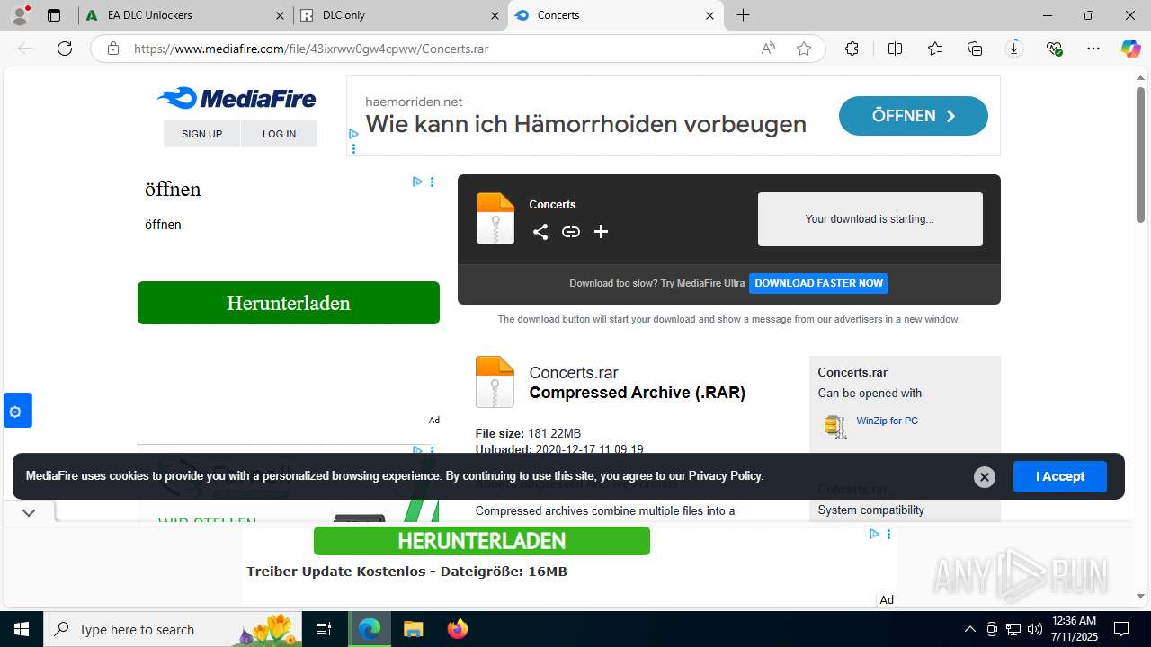This screenshot has width=1151, height=647.
Task: Open the Favorites list icon
Action: 935,49
